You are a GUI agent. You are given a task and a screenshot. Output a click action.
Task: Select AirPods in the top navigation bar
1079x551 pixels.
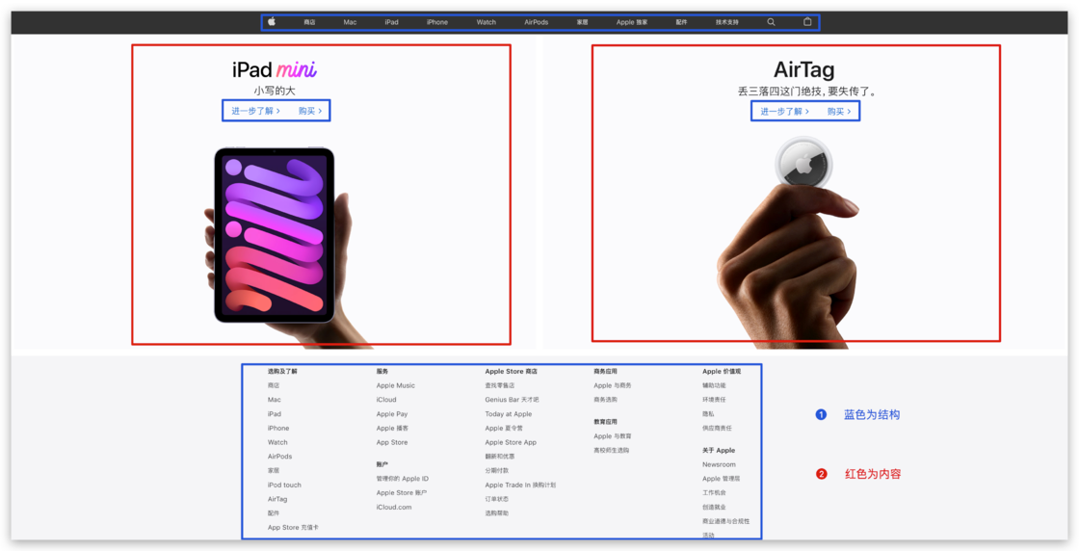(x=536, y=23)
